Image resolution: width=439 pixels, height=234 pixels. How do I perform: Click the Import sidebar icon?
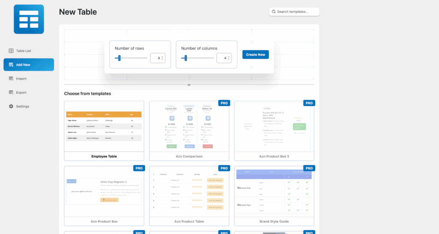[x=11, y=79]
